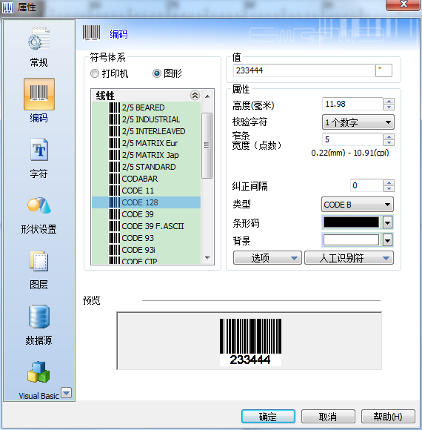Click the 取消 cancel button
422x430 pixels.
point(328,417)
